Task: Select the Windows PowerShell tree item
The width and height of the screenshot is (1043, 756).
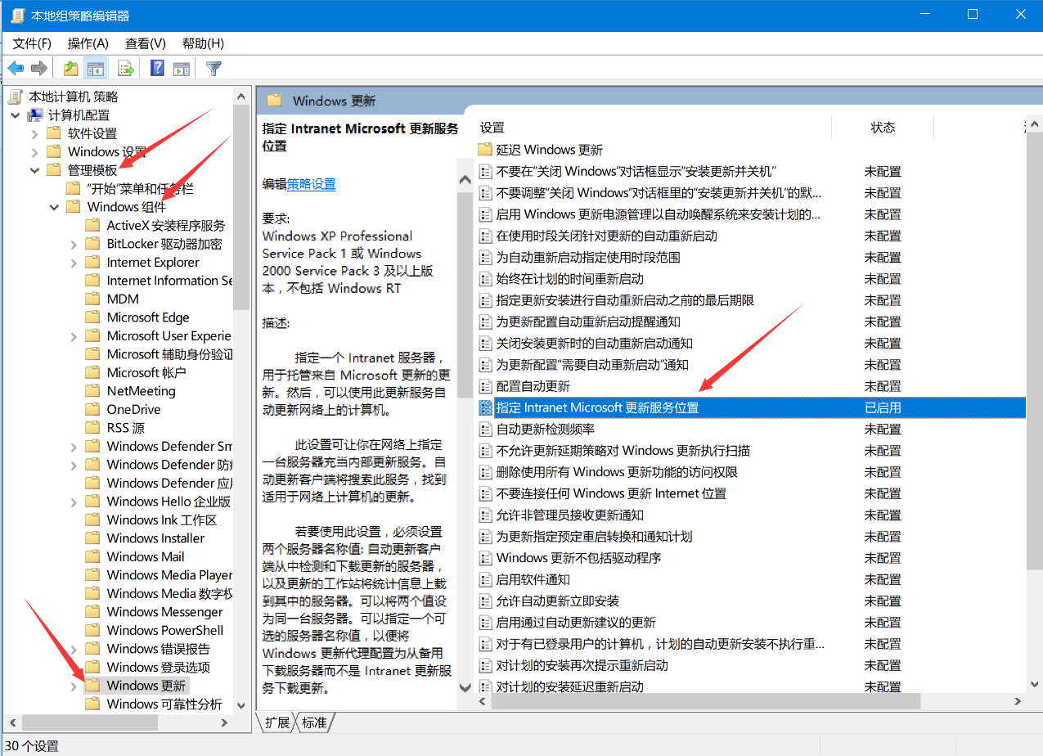Action: coord(165,631)
